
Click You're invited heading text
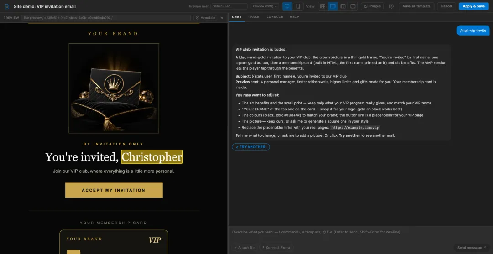[x=82, y=157]
